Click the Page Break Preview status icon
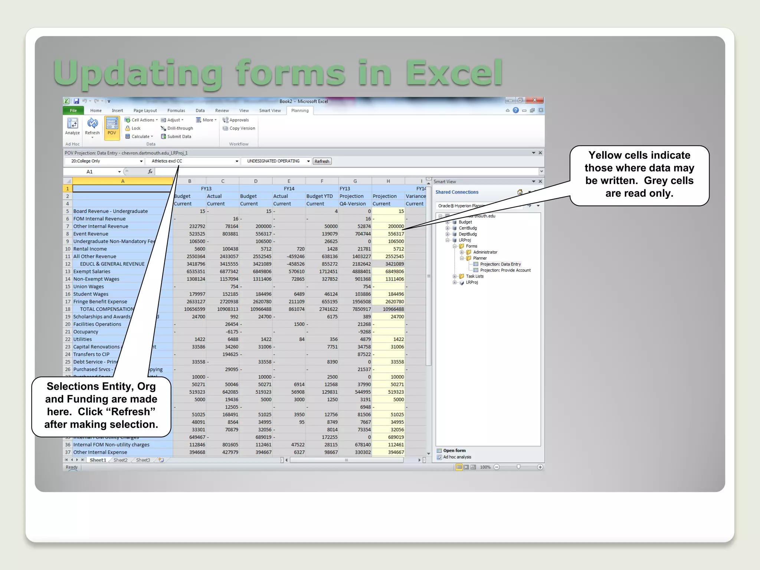This screenshot has height=570, width=760. pos(473,467)
